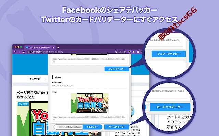Click the image URL box above シェアーデバッカー
Viewport: 219px width, 136px height.
coord(90,60)
